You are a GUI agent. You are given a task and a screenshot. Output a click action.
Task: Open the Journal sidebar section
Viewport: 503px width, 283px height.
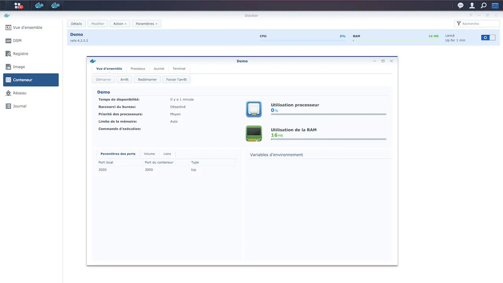(x=31, y=106)
